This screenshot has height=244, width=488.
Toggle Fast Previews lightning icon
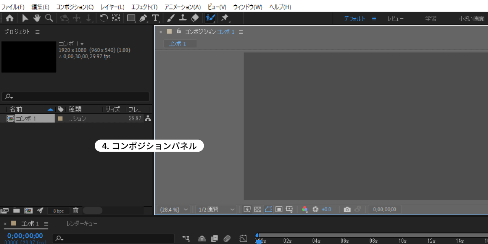pos(247,209)
